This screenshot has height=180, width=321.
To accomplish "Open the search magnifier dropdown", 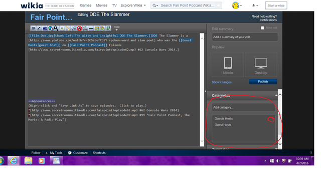I will click(155, 5).
